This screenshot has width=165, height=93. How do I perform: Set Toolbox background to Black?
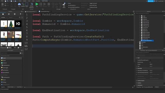pos(14,48)
